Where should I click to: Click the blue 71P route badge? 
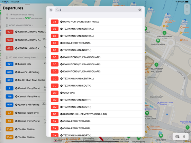pyautogui.click(x=9, y=96)
